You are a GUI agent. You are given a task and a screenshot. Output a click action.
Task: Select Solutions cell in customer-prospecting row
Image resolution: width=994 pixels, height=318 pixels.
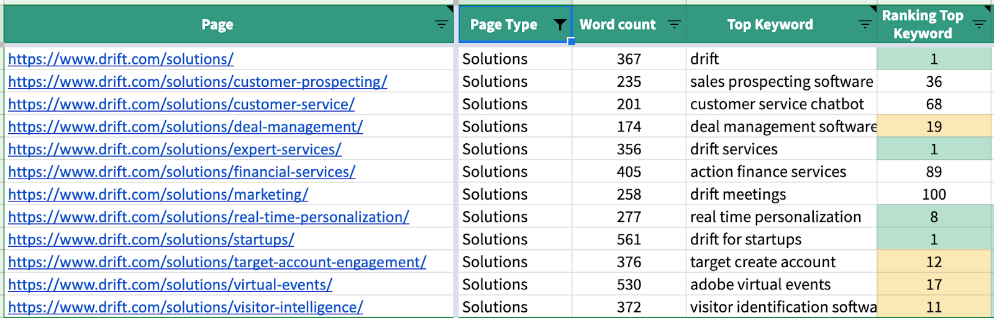tap(515, 82)
